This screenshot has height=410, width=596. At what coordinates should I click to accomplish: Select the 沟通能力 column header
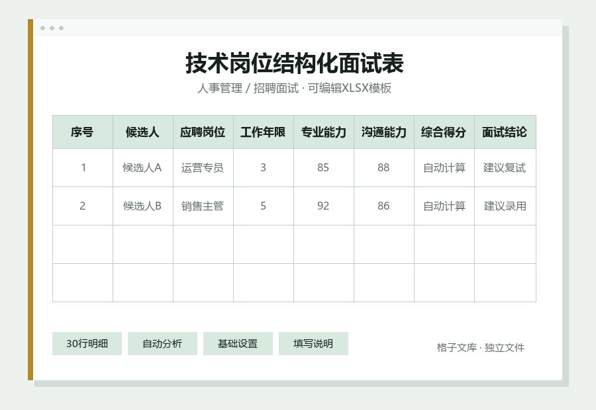384,132
